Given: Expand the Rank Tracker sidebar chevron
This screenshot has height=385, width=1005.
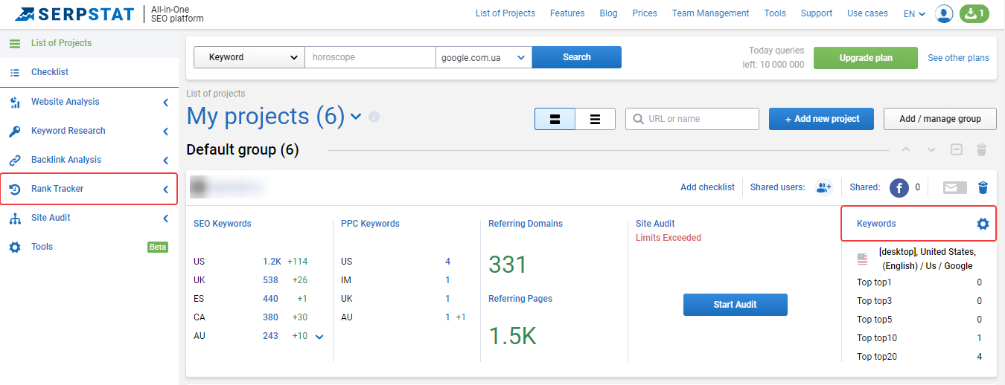Looking at the screenshot, I should click(x=166, y=189).
